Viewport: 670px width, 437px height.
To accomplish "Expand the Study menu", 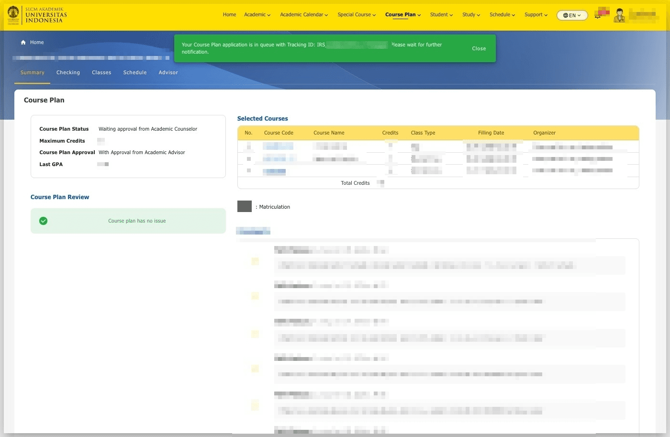I will 471,15.
